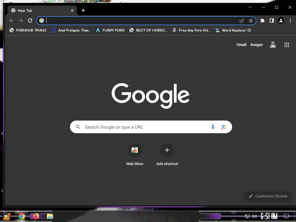Open Search Labs flask icon

pos(273,45)
